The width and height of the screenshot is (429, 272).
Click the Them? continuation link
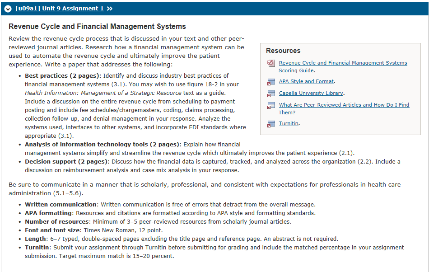[287, 113]
